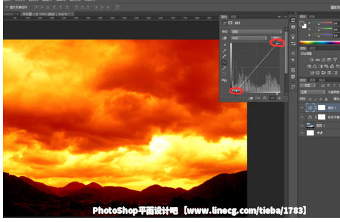Toggle lock transparent pixels
Screen dimensions: 340x222
click(x=310, y=99)
